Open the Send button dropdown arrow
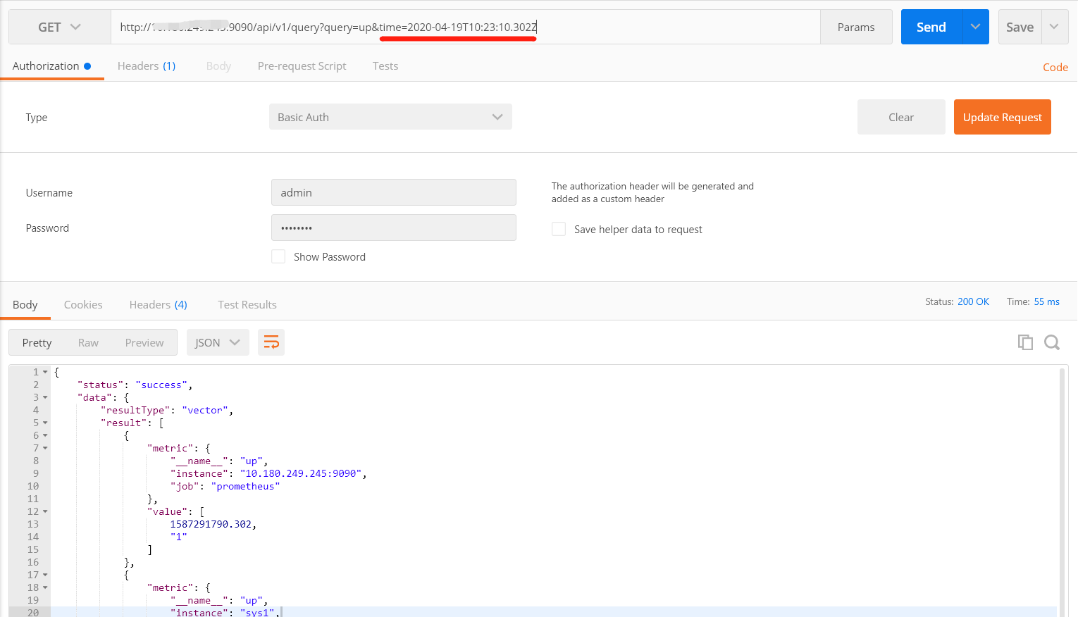Viewport: 1078px width, 617px height. tap(976, 27)
